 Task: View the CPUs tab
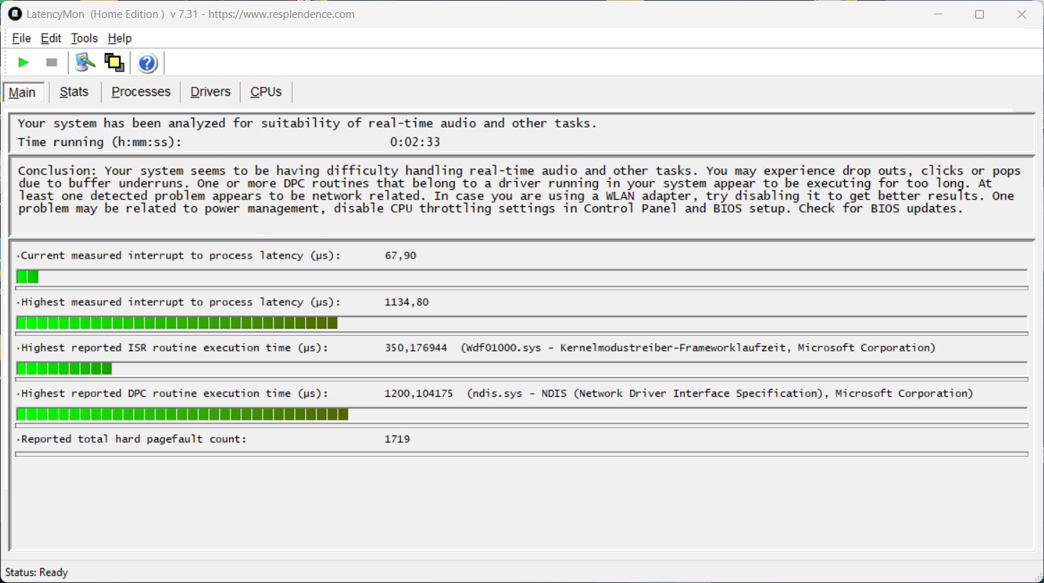(266, 92)
